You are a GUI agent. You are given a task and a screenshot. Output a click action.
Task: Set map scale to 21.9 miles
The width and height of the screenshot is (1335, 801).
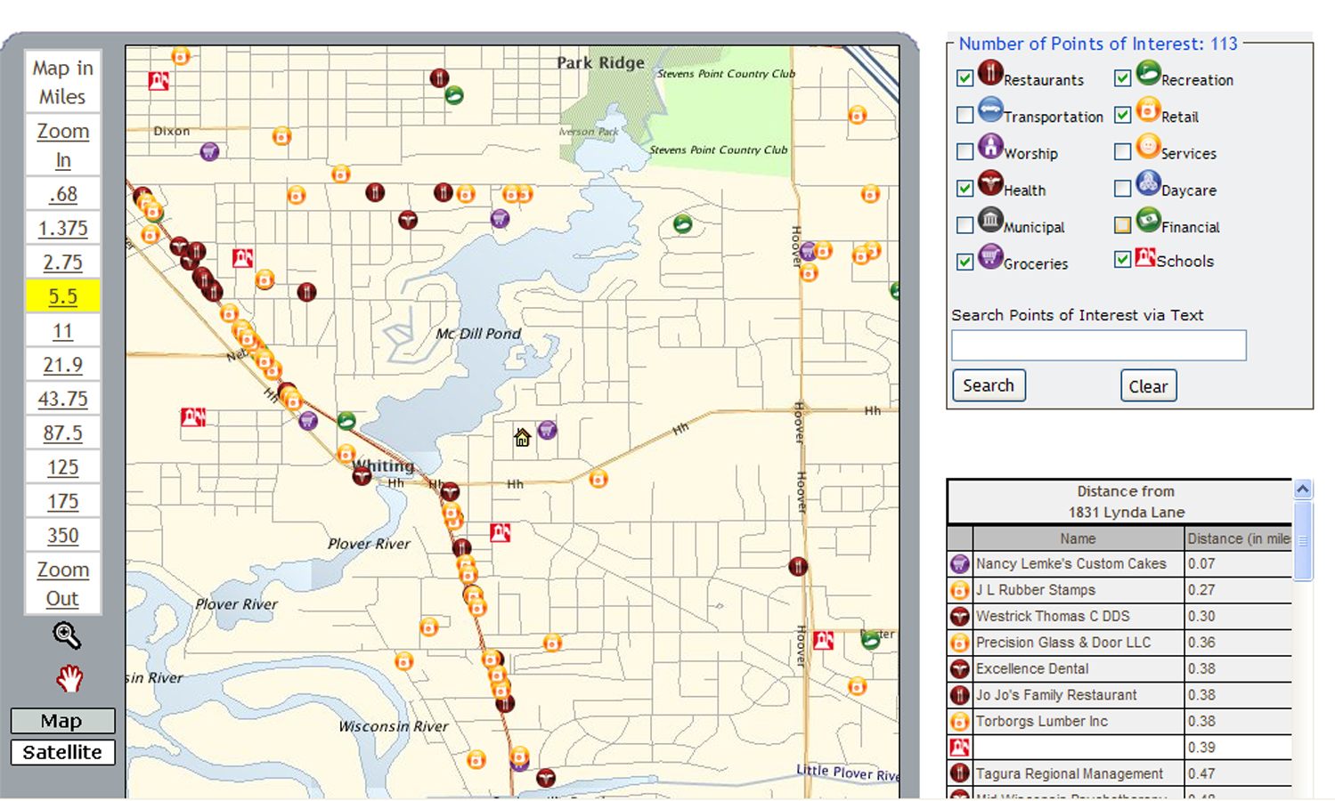tap(62, 365)
